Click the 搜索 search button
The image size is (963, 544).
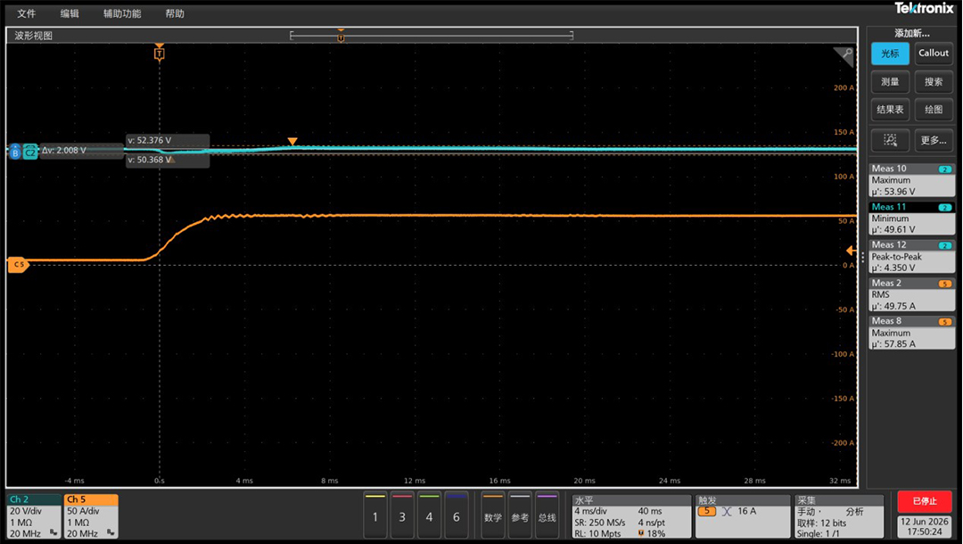coord(934,82)
